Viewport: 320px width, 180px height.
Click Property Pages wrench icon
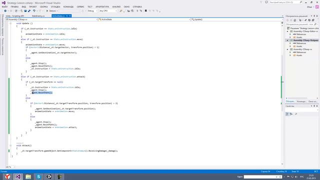pyautogui.click(x=296, y=114)
